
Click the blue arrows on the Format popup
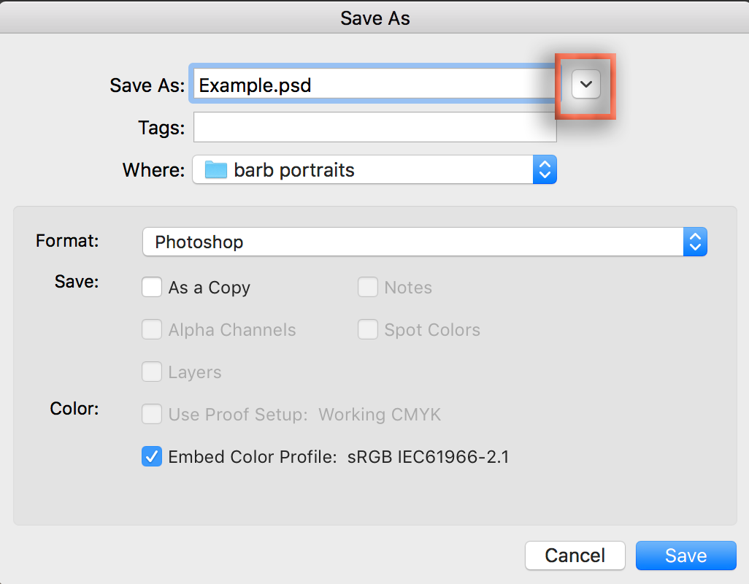coord(695,242)
